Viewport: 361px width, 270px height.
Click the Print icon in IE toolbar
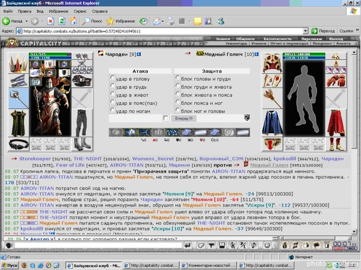pos(171,21)
